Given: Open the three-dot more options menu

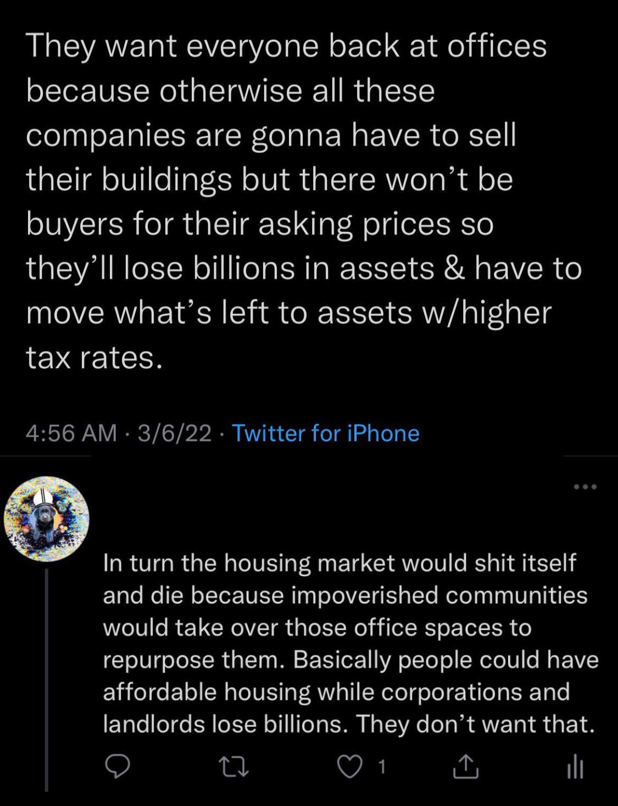Looking at the screenshot, I should pos(584,487).
